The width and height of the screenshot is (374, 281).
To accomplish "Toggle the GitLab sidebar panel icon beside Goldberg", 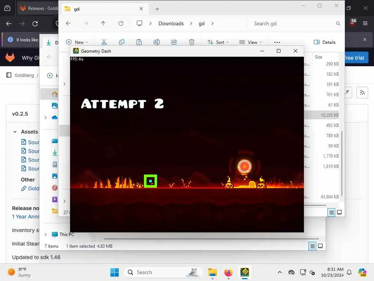I will [9, 75].
